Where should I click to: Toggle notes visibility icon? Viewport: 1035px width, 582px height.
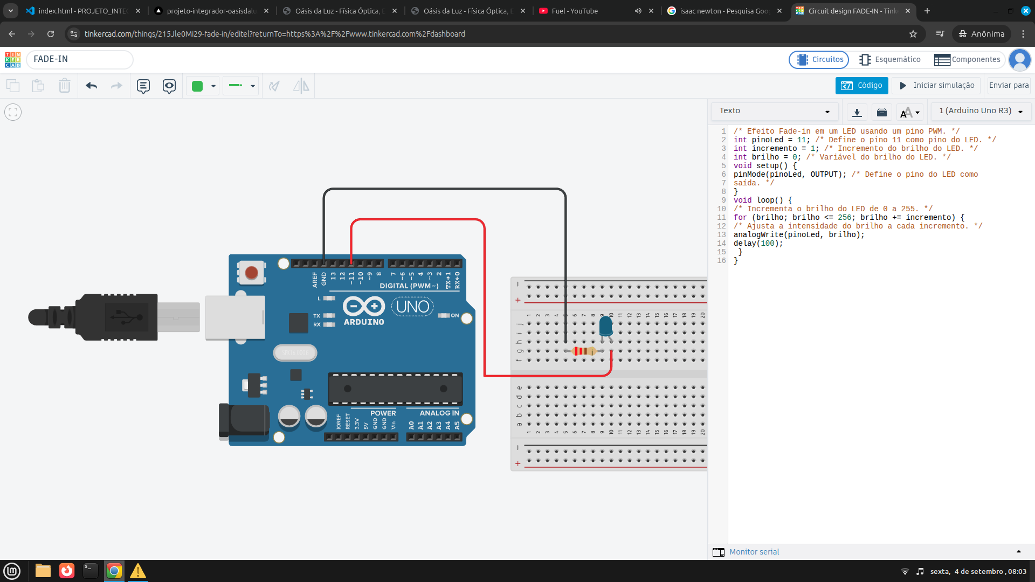point(169,86)
